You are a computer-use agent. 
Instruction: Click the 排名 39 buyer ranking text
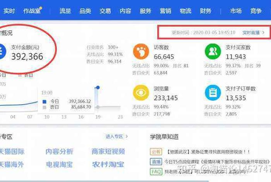[x=252, y=66]
